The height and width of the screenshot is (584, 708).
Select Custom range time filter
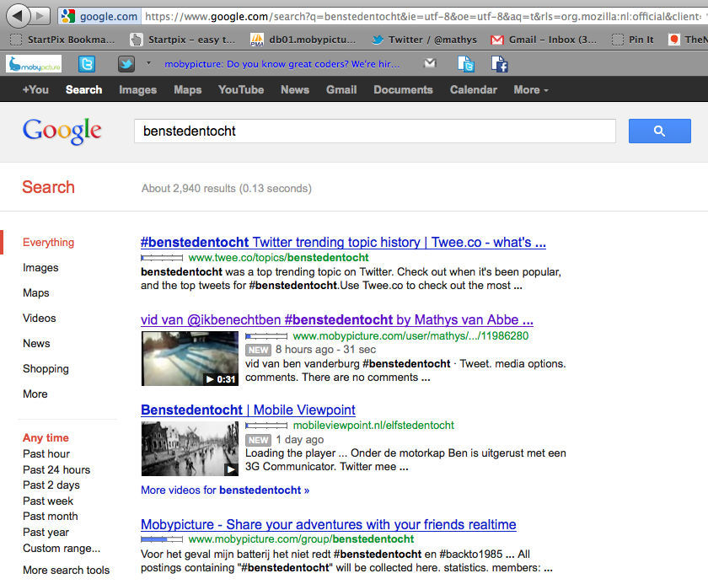click(62, 548)
